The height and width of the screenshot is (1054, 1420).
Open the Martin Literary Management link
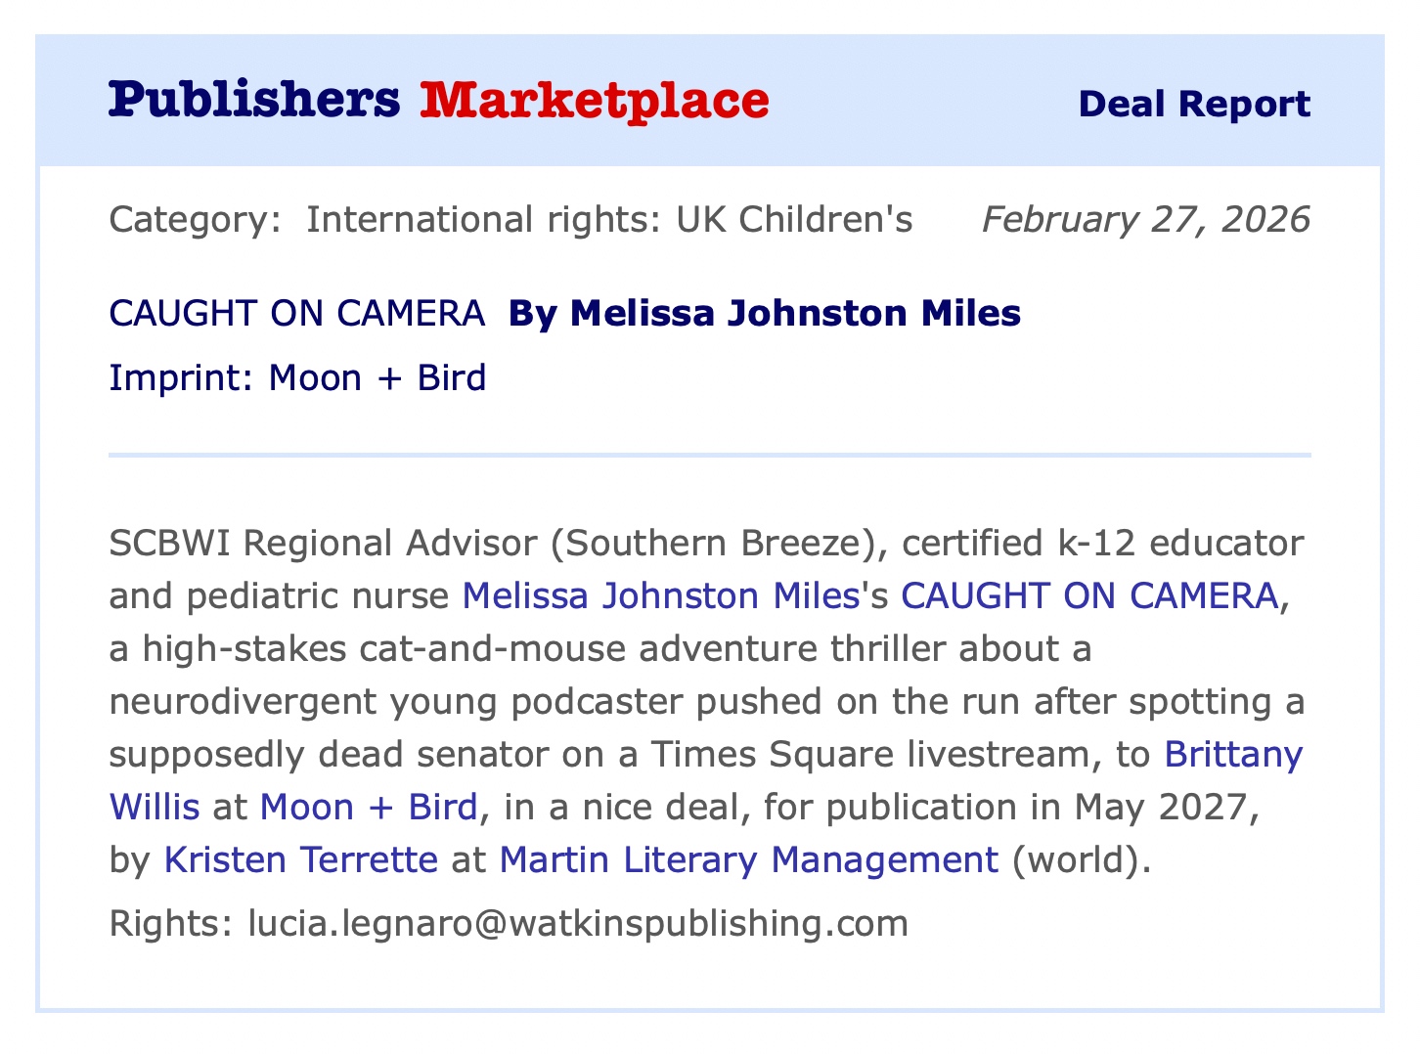coord(748,859)
